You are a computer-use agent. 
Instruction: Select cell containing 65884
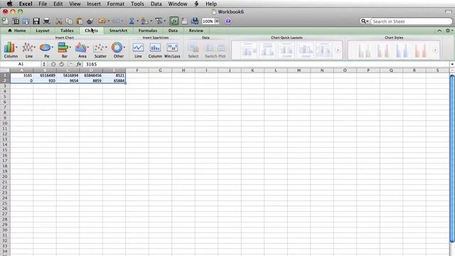point(114,80)
